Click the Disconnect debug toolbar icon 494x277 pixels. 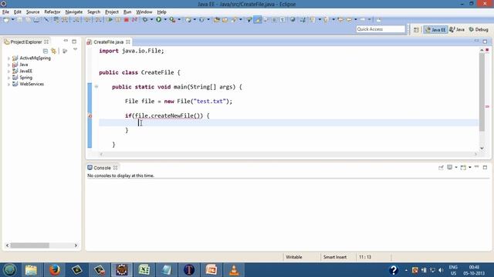134,19
